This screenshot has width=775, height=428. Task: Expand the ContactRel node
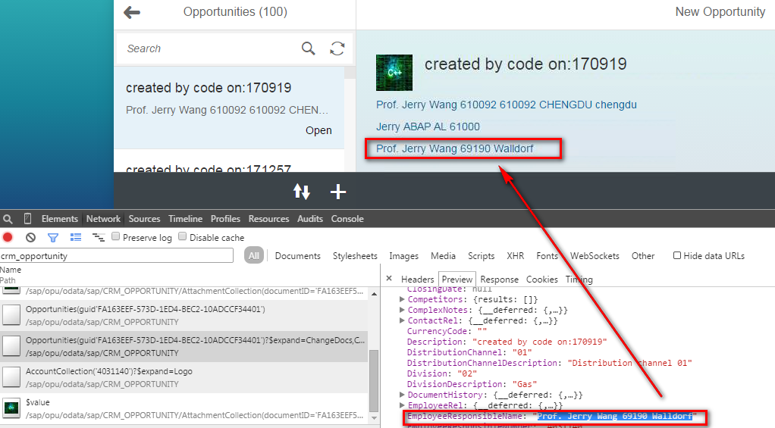point(402,320)
